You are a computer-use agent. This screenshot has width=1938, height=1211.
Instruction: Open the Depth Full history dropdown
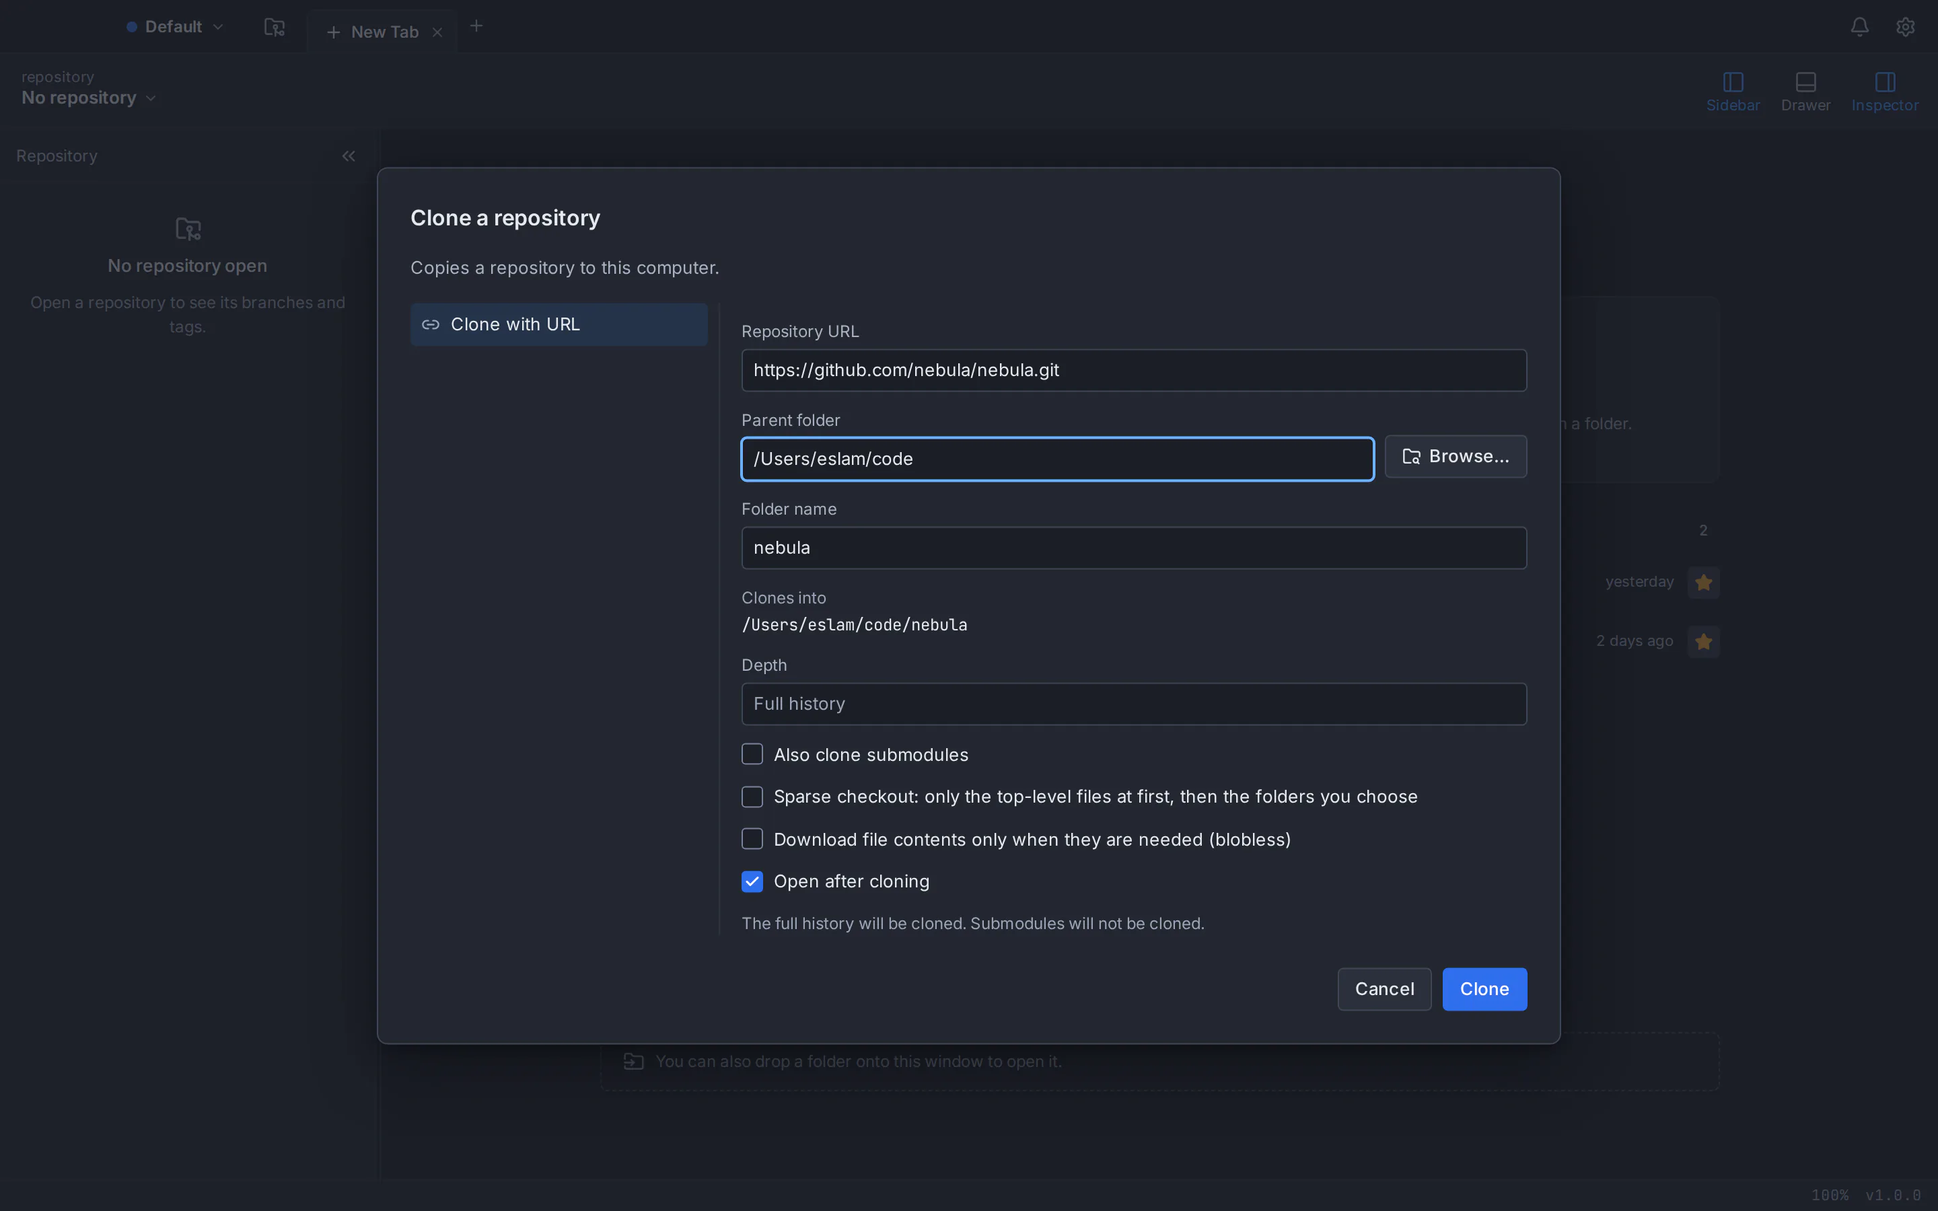[1134, 704]
